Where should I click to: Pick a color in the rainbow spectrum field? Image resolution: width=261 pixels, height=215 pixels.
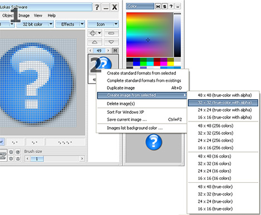150,35
